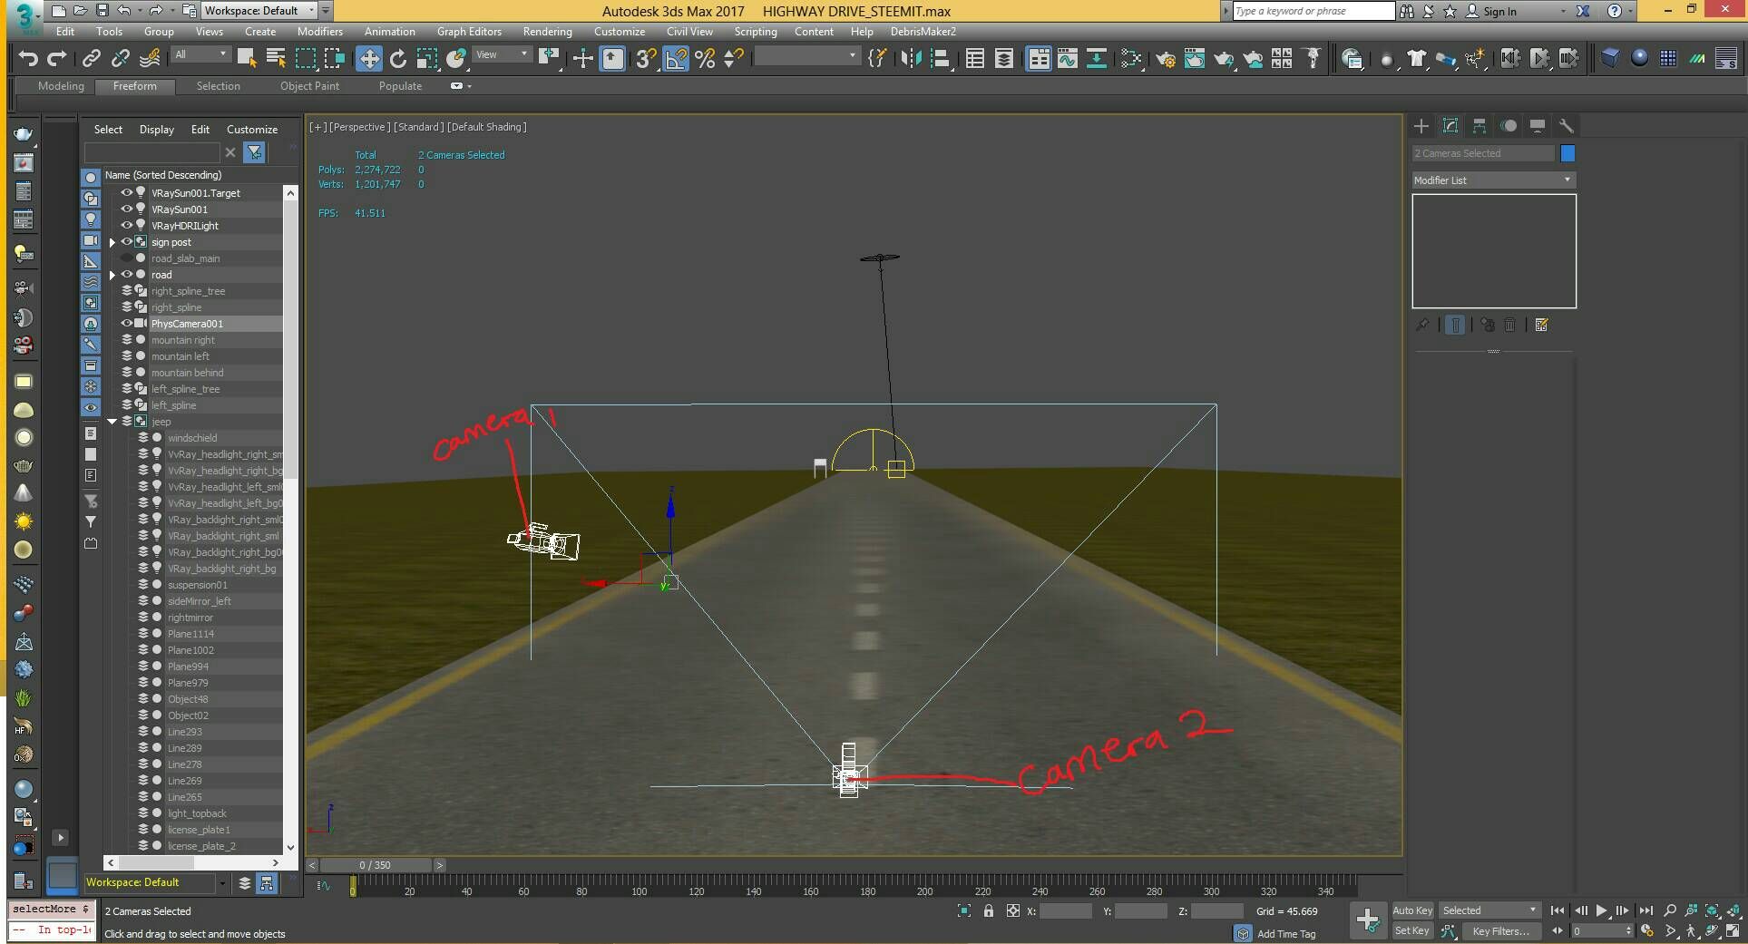Open the Modify command panel tab
Image resolution: width=1748 pixels, height=944 pixels.
coord(1450,126)
